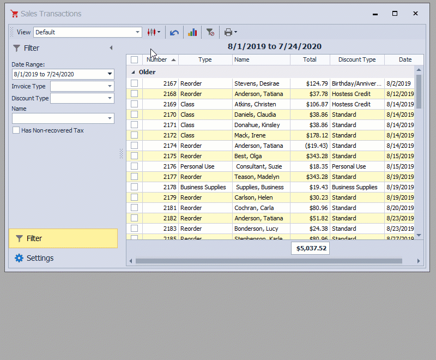Viewport: 436px width, 360px height.
Task: Click the highlighted Filter button
Action: [63, 238]
